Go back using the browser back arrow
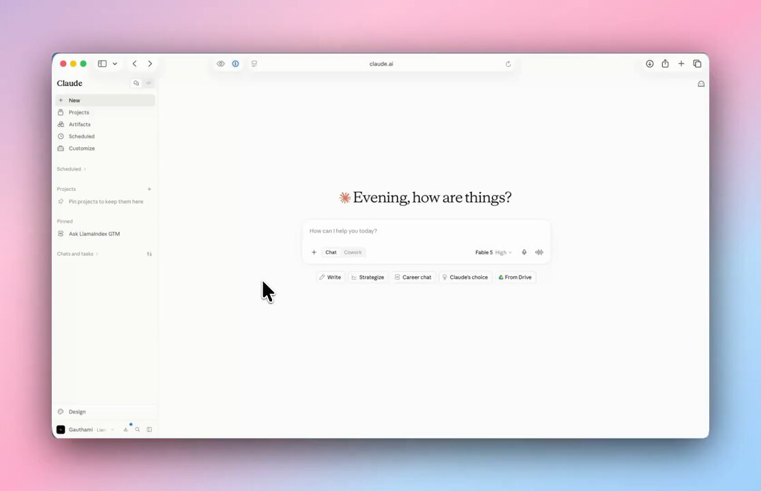Viewport: 761px width, 491px height. (x=134, y=63)
